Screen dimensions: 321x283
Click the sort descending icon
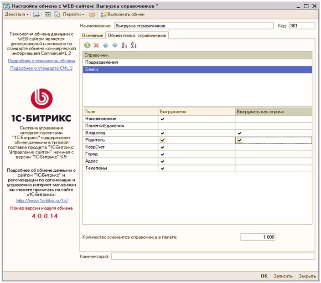(x=133, y=45)
